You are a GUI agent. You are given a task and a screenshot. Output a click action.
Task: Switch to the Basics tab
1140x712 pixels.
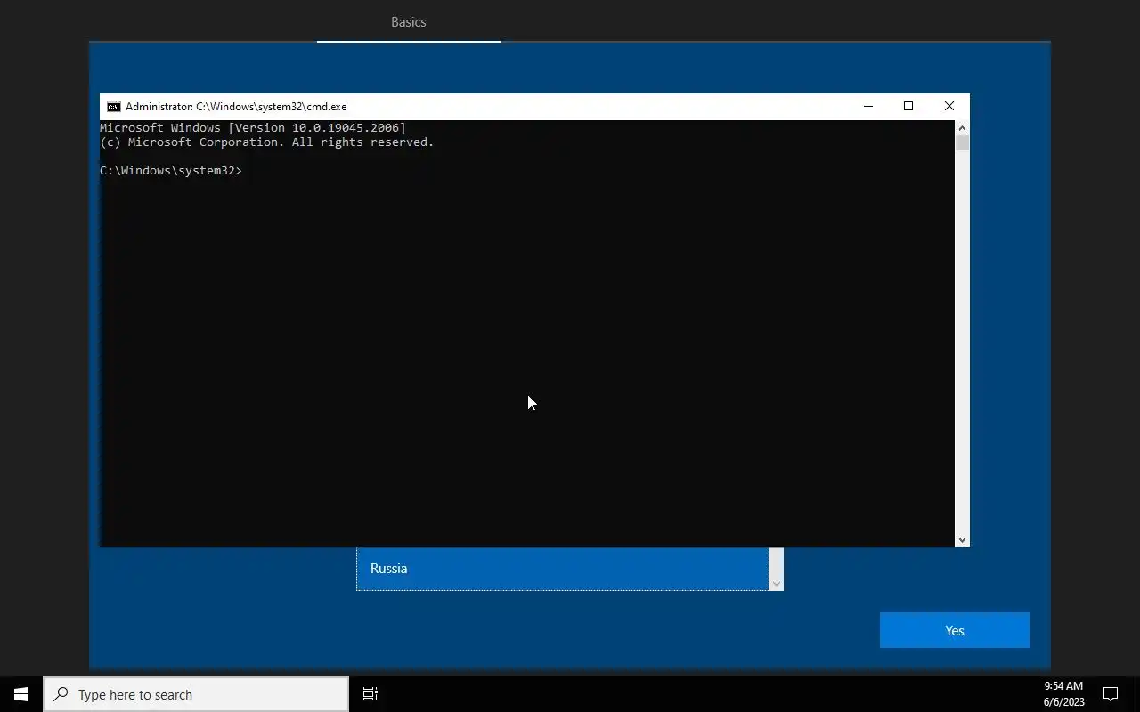point(409,21)
